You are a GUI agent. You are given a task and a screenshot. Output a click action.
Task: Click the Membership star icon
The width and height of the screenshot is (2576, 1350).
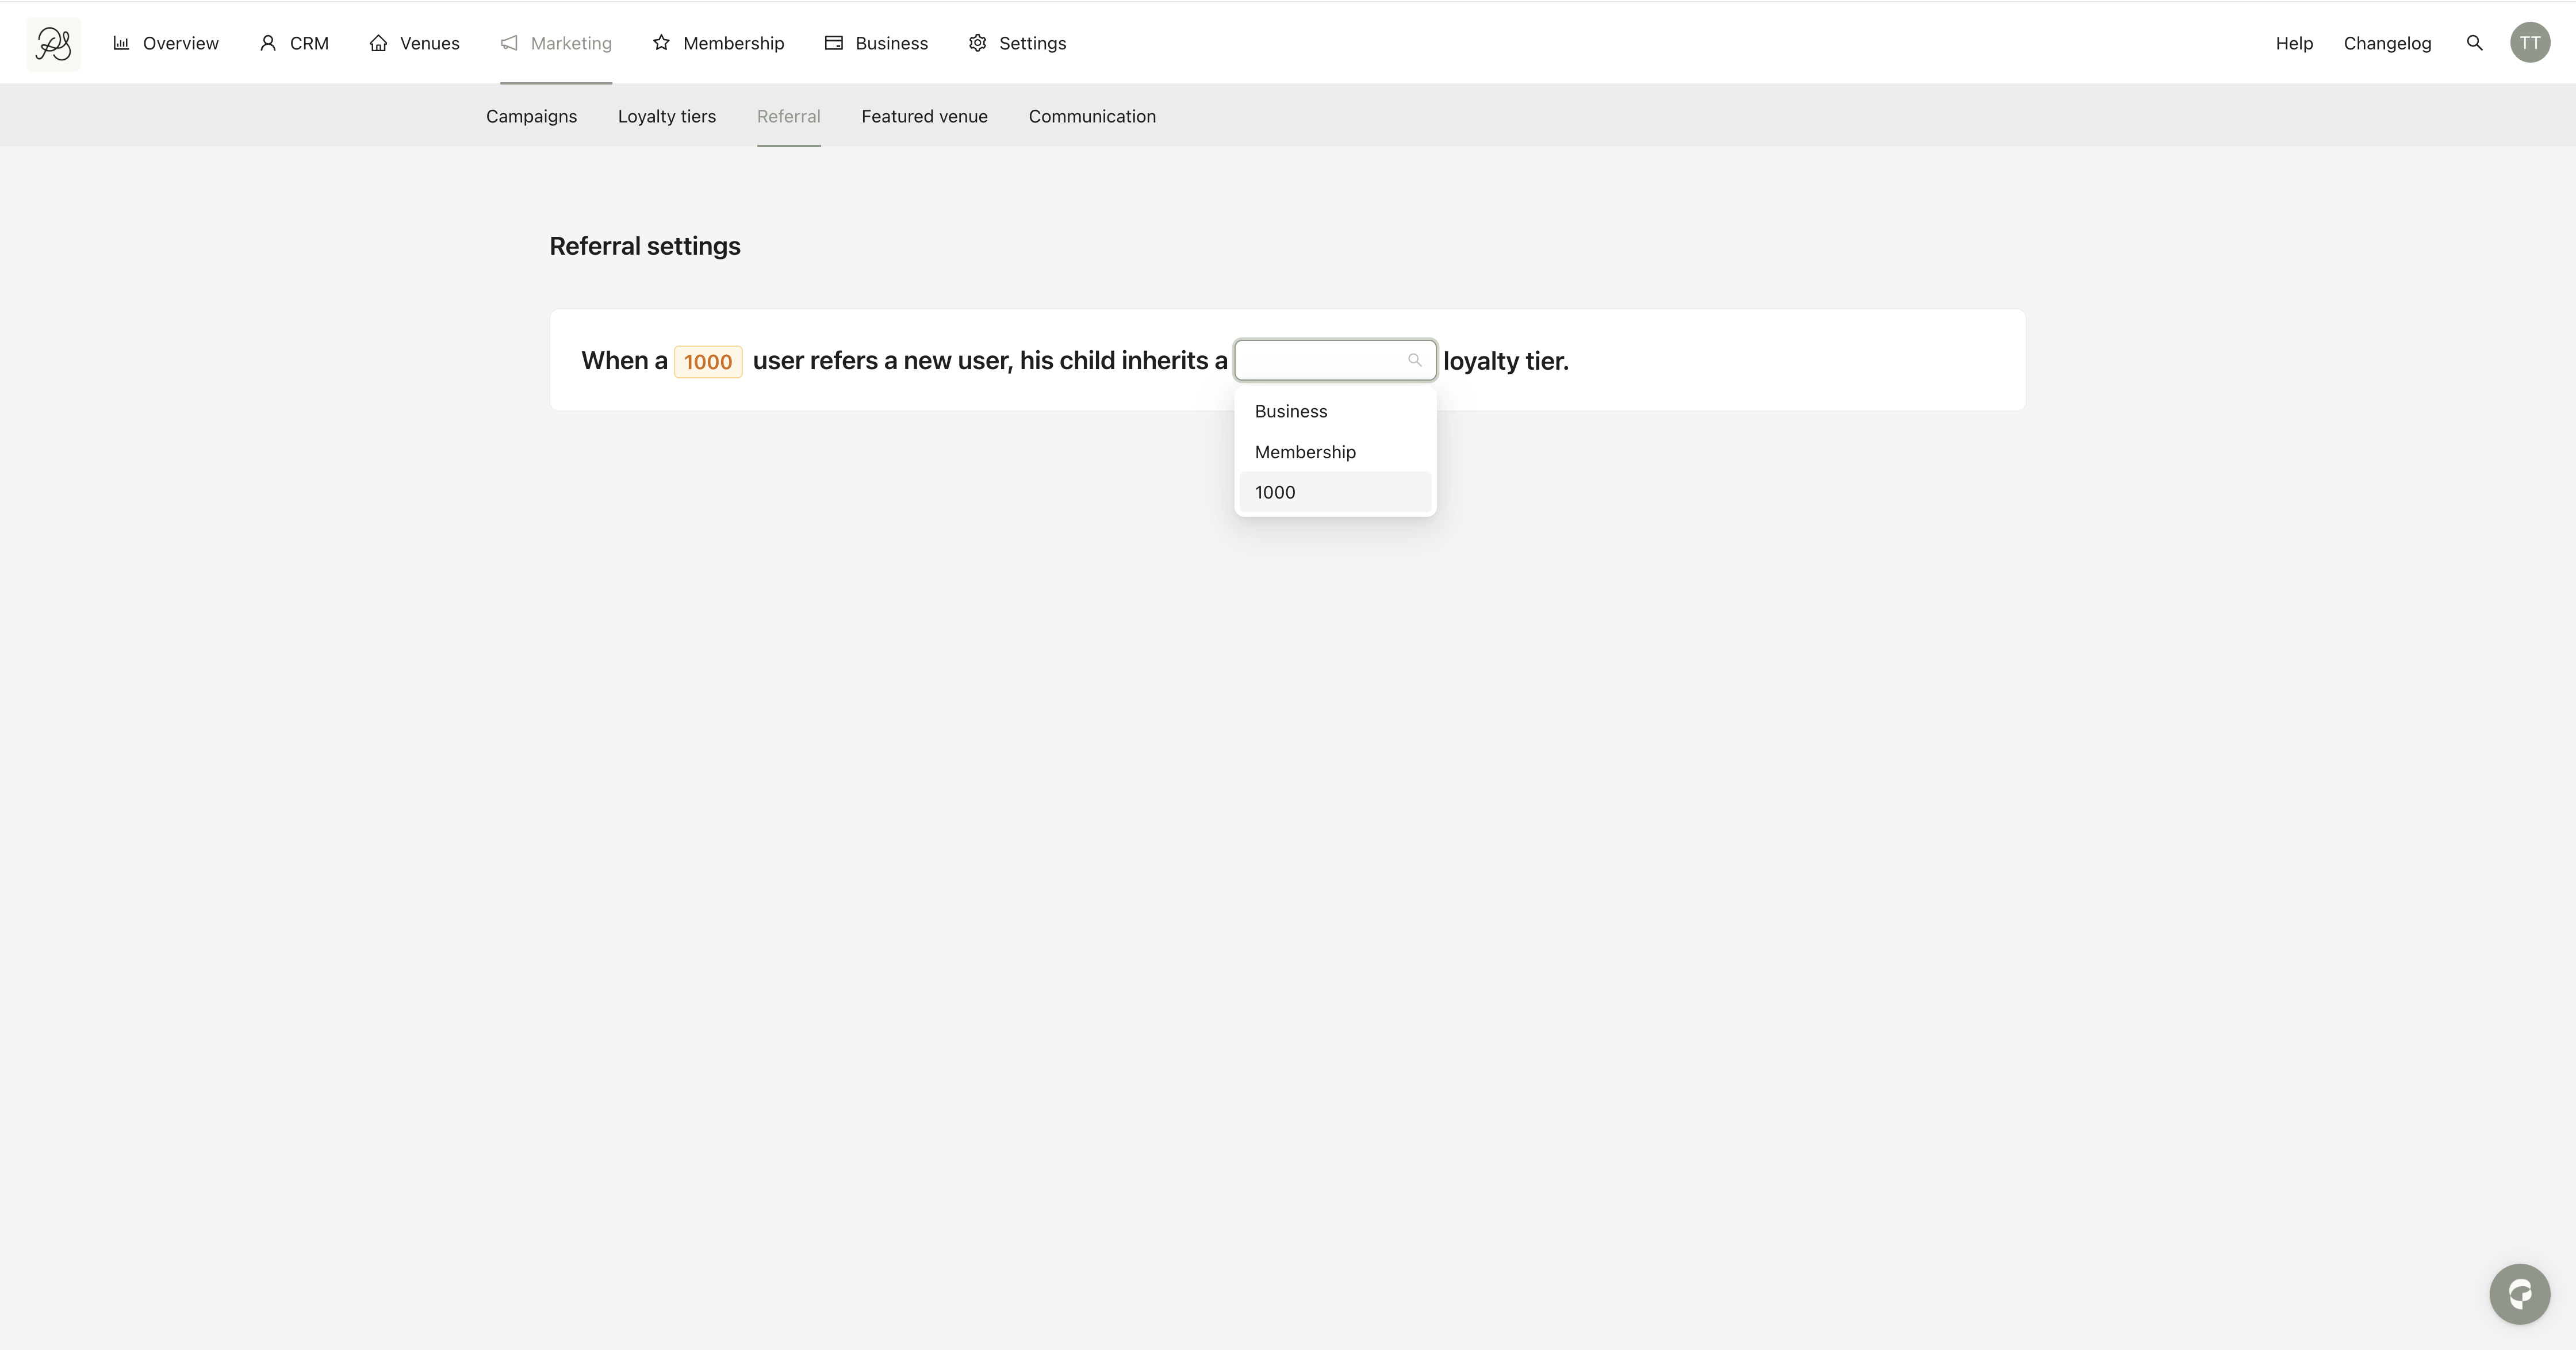pos(661,43)
